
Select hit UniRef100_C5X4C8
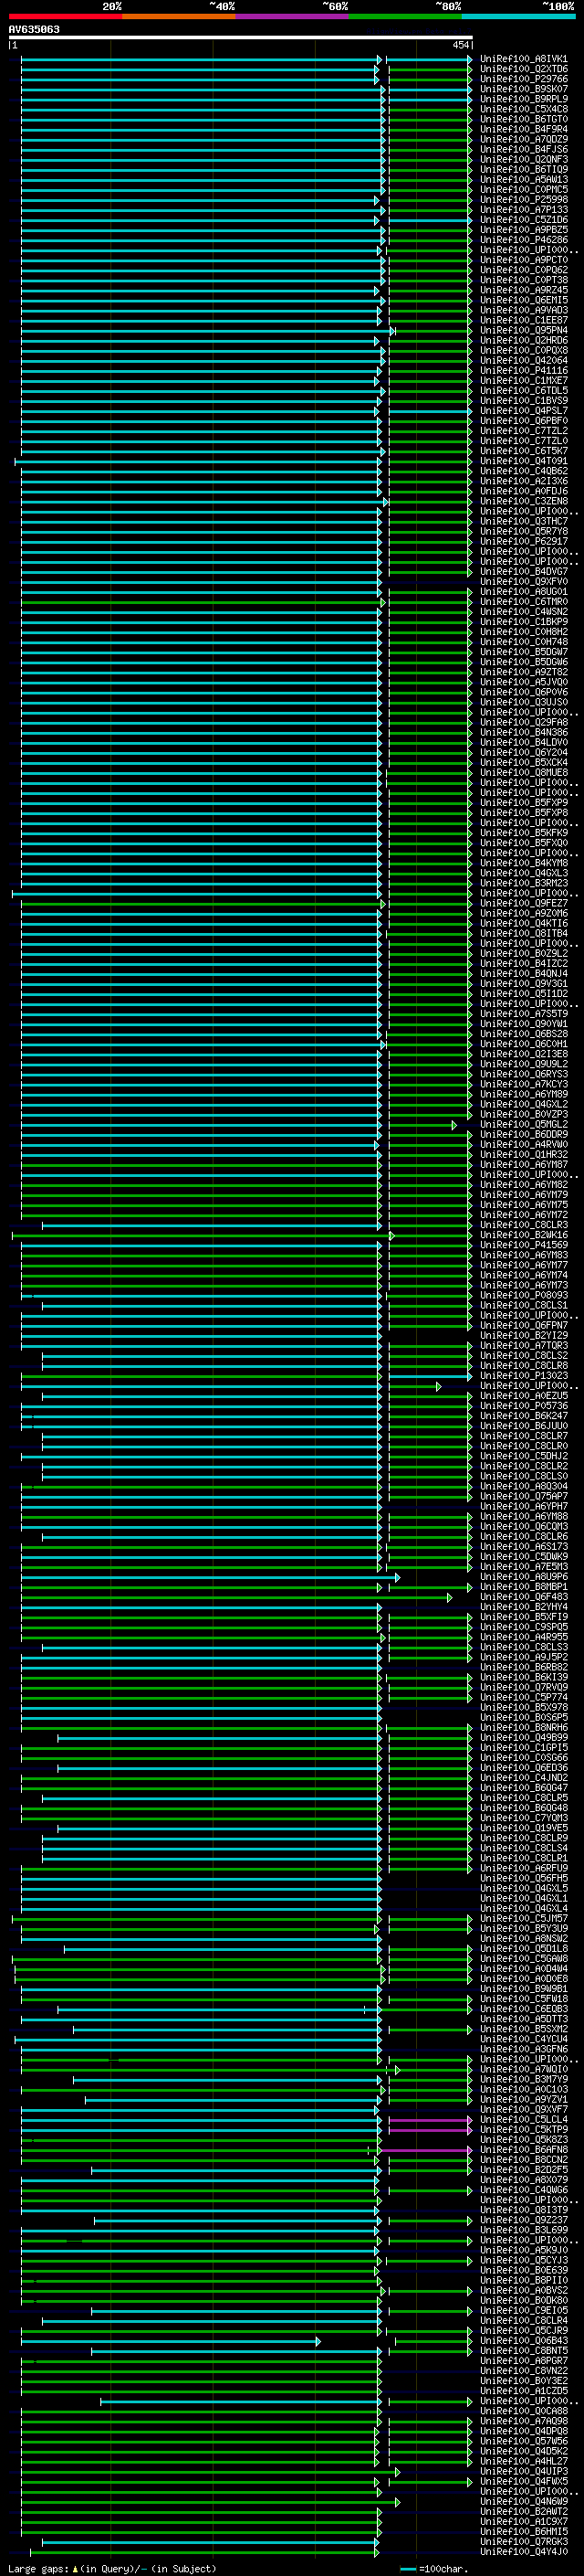tap(523, 109)
